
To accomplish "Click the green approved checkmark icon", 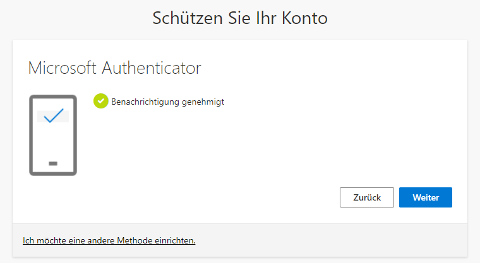I will (100, 101).
